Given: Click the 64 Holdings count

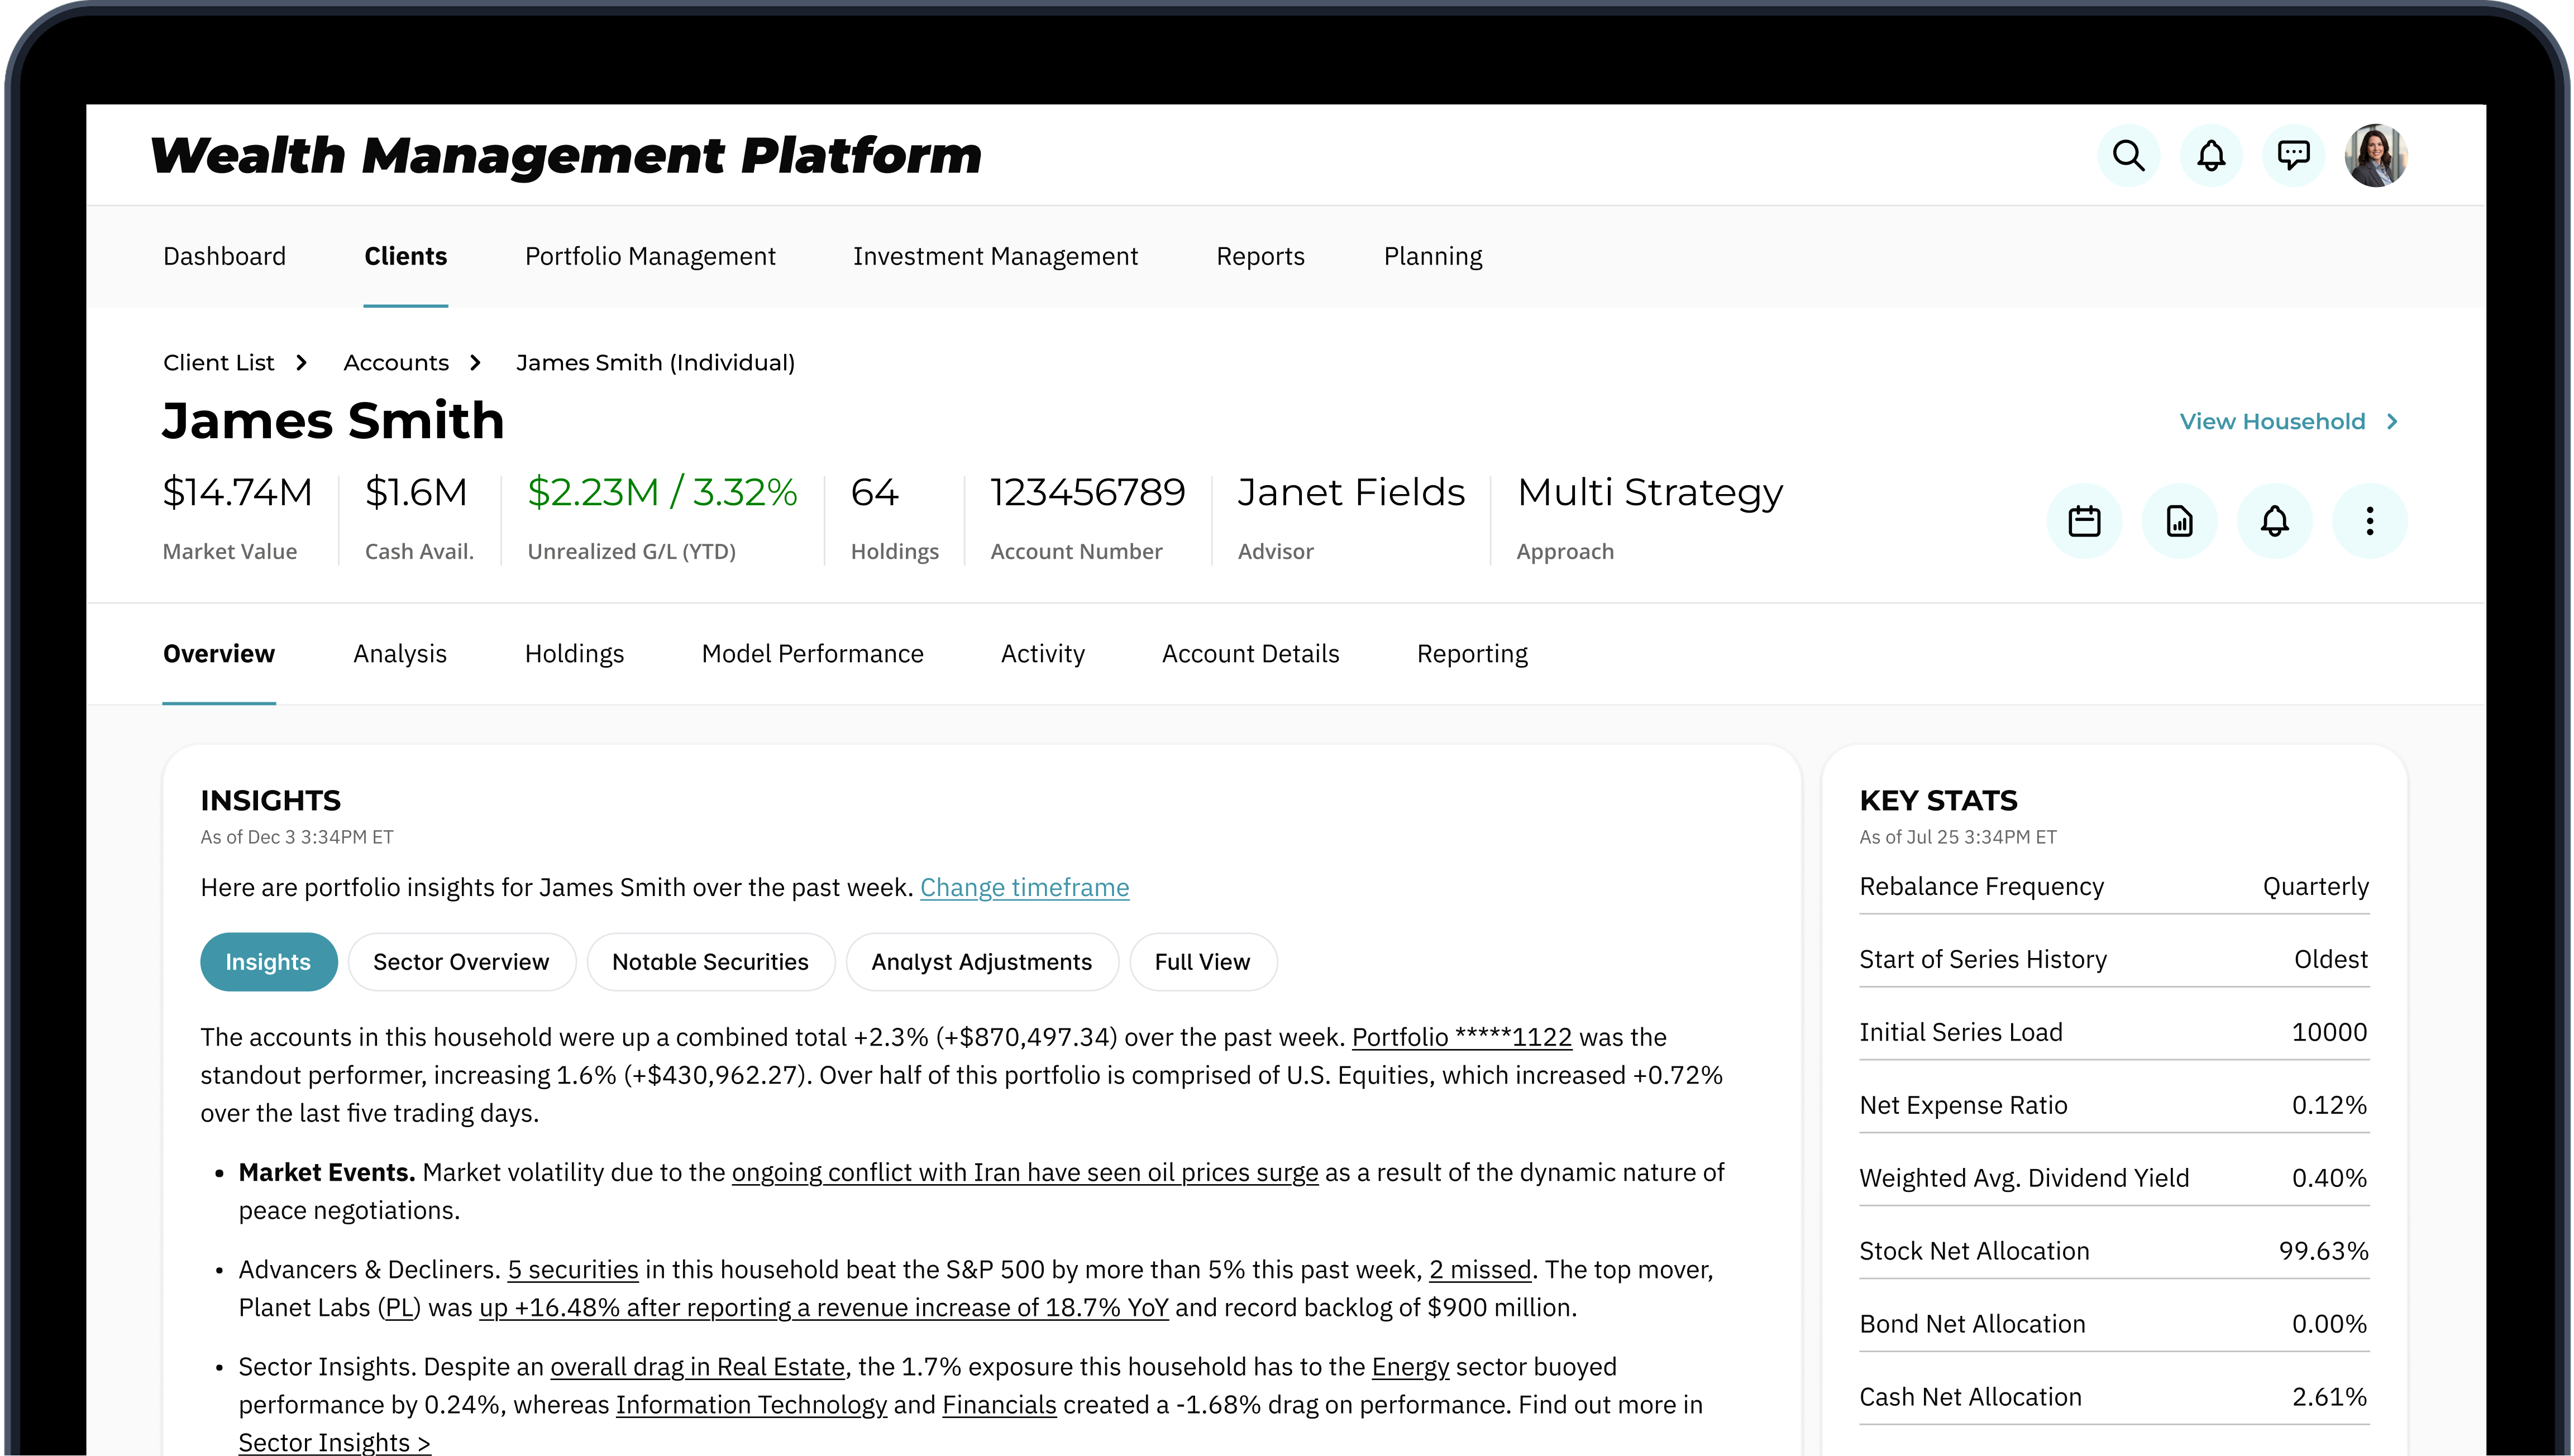Looking at the screenshot, I should (x=874, y=492).
